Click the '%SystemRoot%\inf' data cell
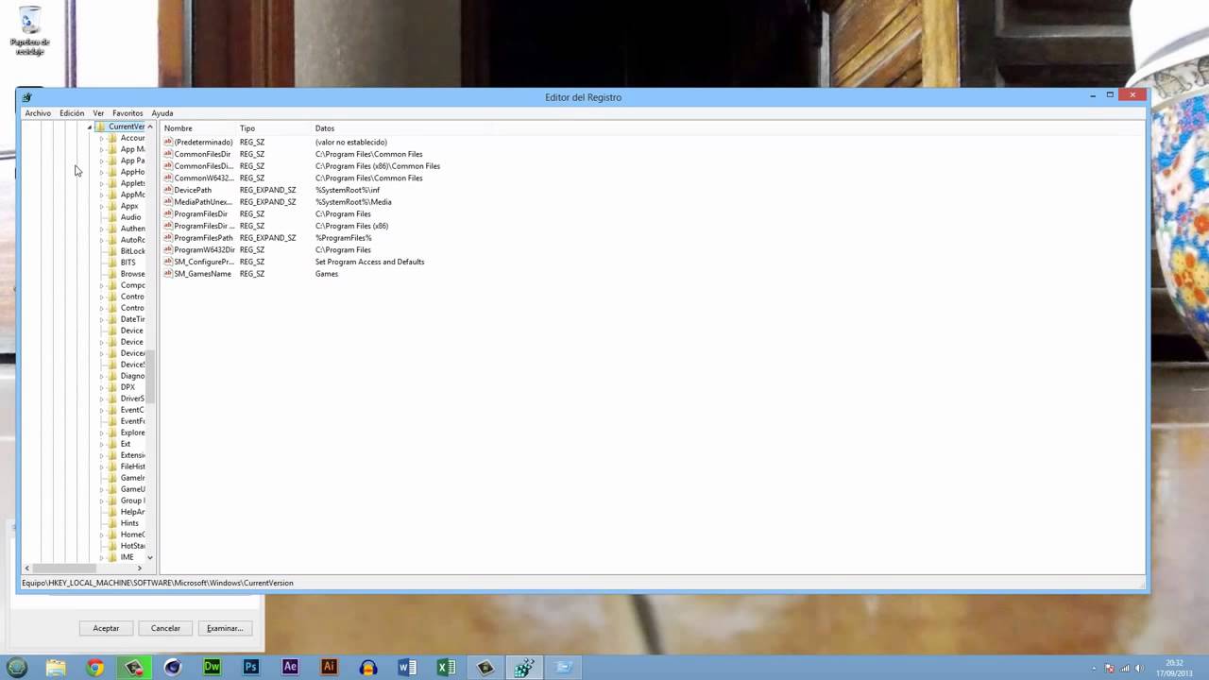The width and height of the screenshot is (1209, 680). [348, 190]
